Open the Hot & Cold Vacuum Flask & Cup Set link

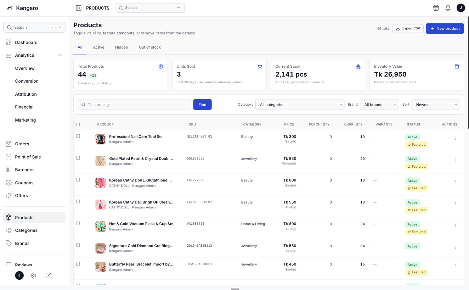pyautogui.click(x=141, y=224)
